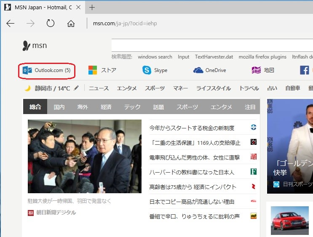Open the Facebook icon
The image size is (313, 237).
click(305, 70)
